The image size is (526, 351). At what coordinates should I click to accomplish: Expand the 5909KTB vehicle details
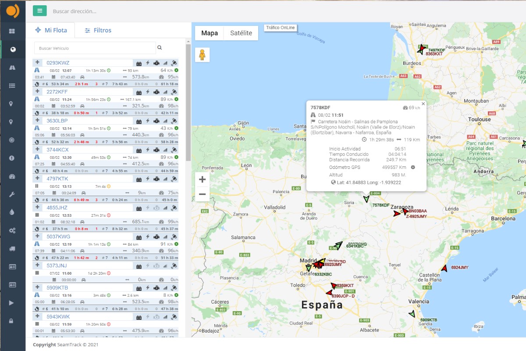[37, 287]
